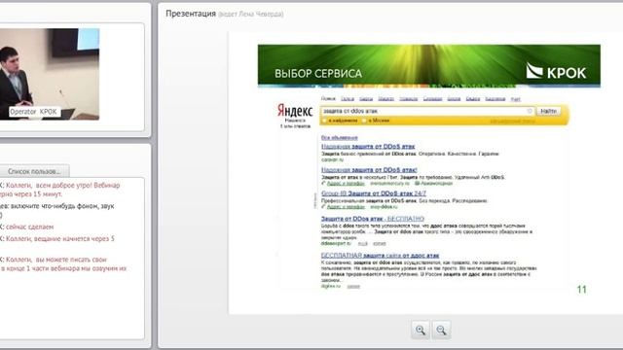Open Защита от DDos атак - БЕСПЛАТНО result
This screenshot has width=623, height=350.
[372, 219]
